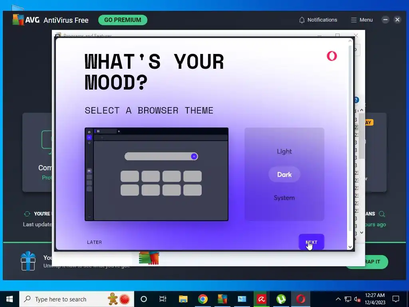Click the AVG scans magnifier icon
This screenshot has height=307, width=409.
point(382,214)
